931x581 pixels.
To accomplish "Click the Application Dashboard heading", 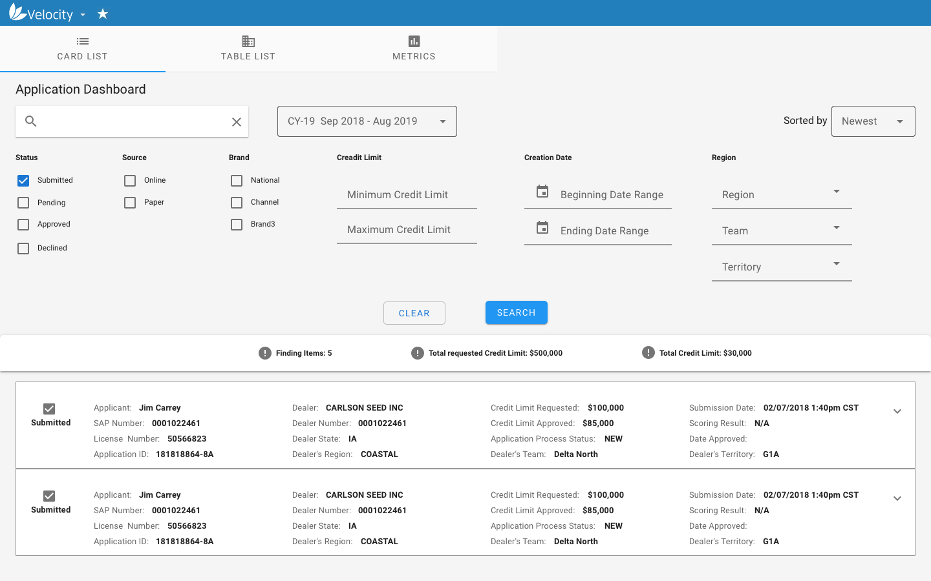I will point(81,89).
